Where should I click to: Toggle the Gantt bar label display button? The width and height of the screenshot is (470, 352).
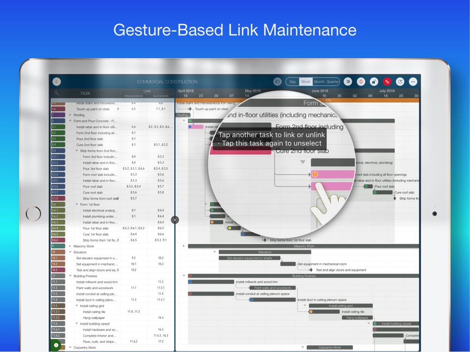347,82
